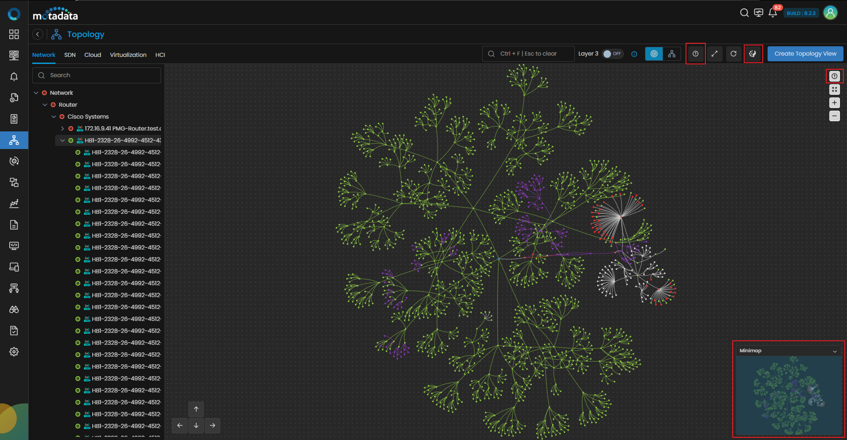Click the fit-to-screen icon on canvas
Screen dimensions: 847x440
click(x=834, y=89)
